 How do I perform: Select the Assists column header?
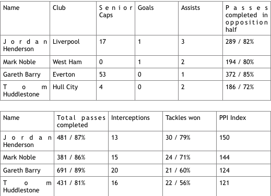pyautogui.click(x=201, y=18)
